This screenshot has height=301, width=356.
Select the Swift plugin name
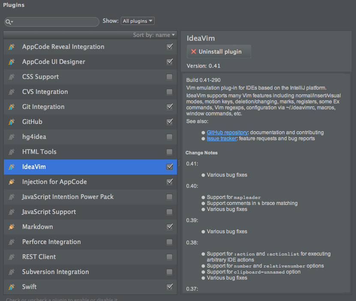pyautogui.click(x=29, y=287)
